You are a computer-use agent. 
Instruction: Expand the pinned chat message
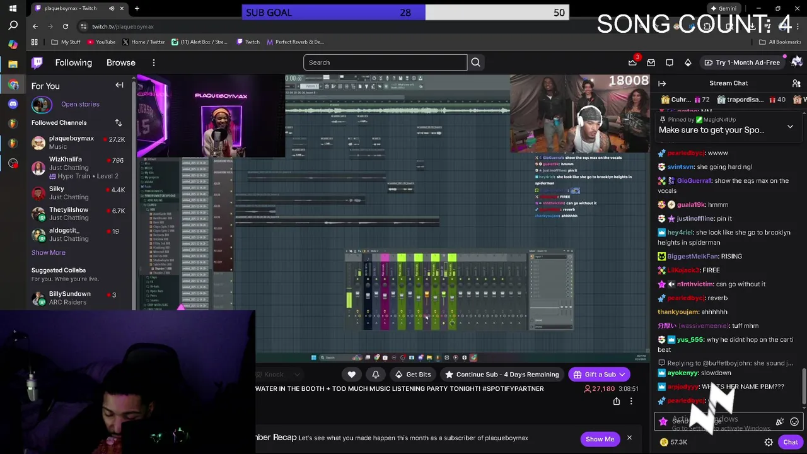[790, 127]
